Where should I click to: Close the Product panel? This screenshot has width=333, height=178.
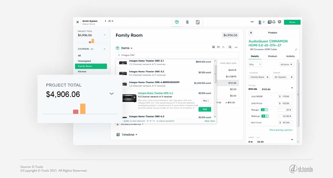coord(251,33)
